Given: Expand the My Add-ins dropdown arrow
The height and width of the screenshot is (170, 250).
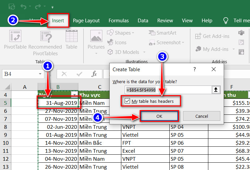Looking at the screenshot, I should coord(234,49).
